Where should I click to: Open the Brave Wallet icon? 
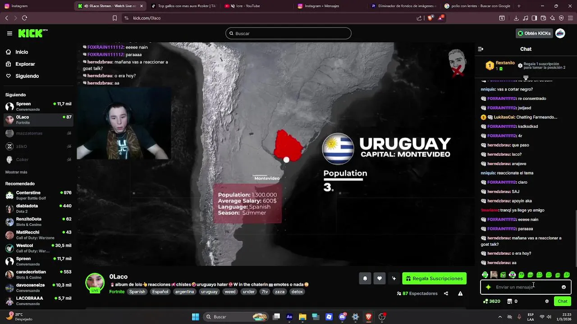[543, 18]
